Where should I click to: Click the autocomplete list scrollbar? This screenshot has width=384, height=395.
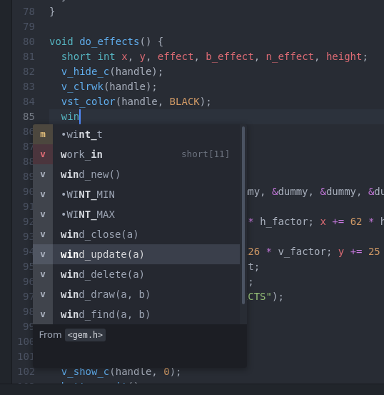(x=243, y=216)
